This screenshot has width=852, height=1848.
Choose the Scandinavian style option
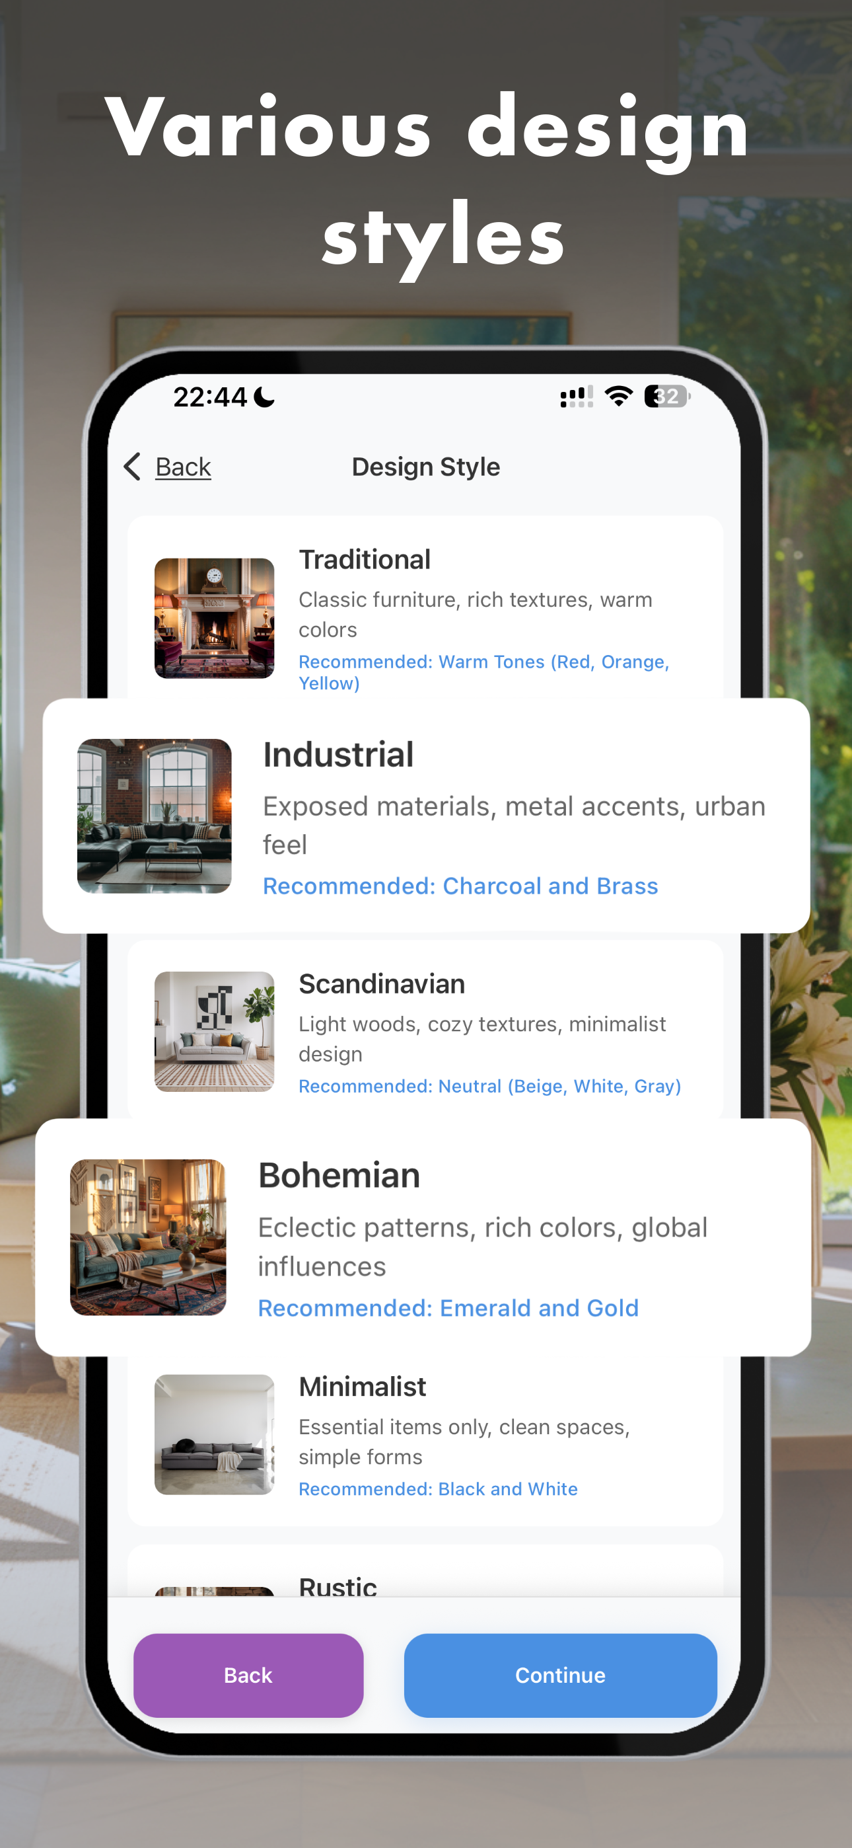tap(425, 1030)
